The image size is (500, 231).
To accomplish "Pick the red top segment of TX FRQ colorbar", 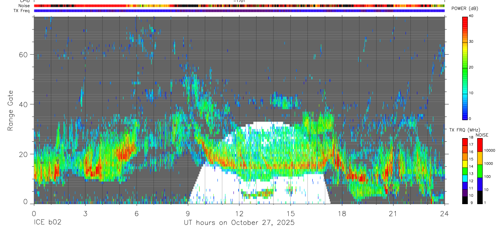I will [x=465, y=141].
